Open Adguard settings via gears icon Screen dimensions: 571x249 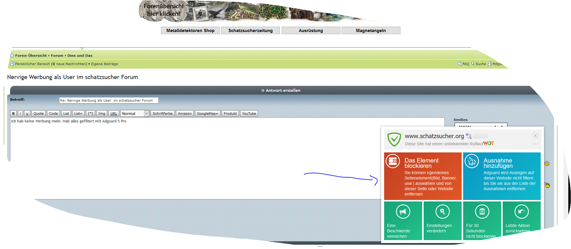[x=442, y=212]
